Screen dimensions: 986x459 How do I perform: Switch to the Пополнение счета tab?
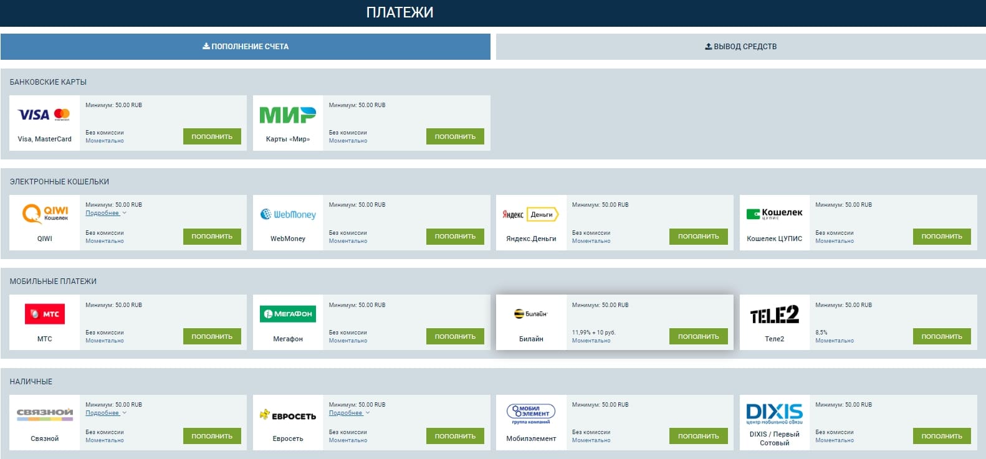(x=246, y=47)
